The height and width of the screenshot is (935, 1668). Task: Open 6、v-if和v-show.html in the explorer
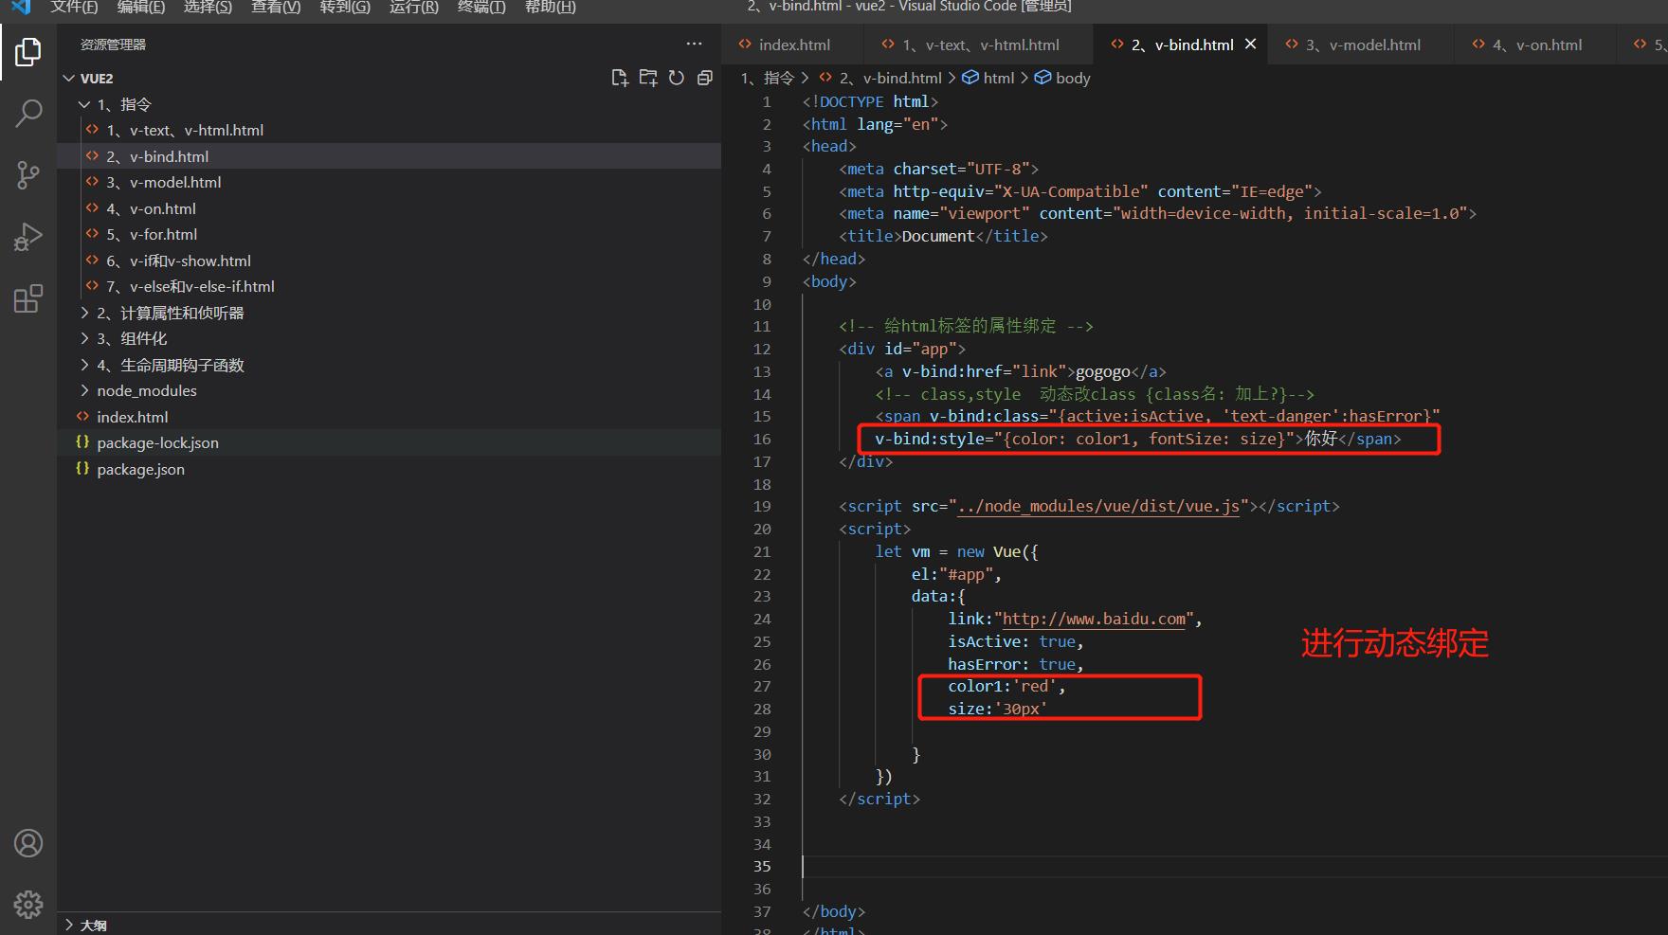pos(389,261)
